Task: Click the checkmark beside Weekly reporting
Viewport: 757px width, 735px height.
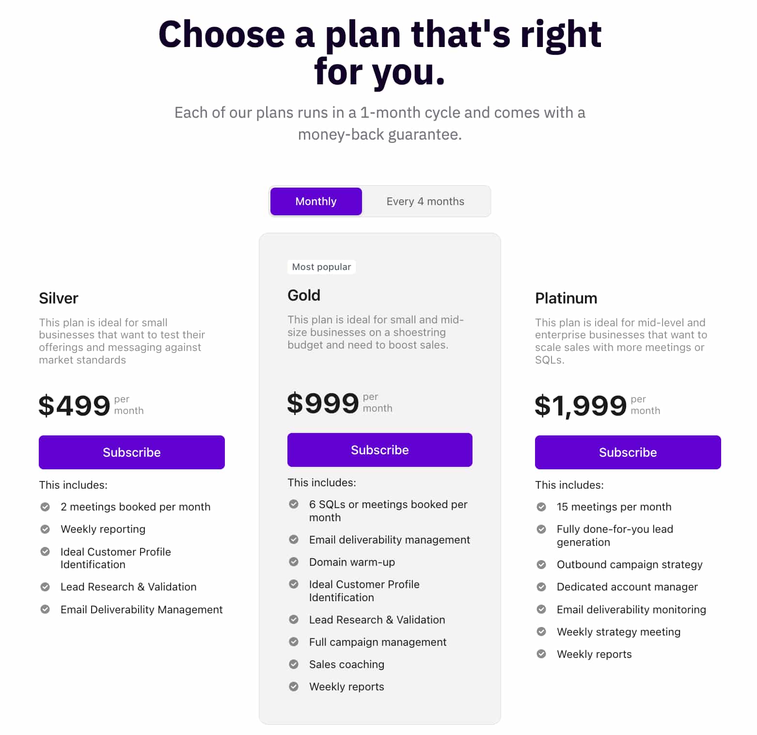Action: point(46,529)
